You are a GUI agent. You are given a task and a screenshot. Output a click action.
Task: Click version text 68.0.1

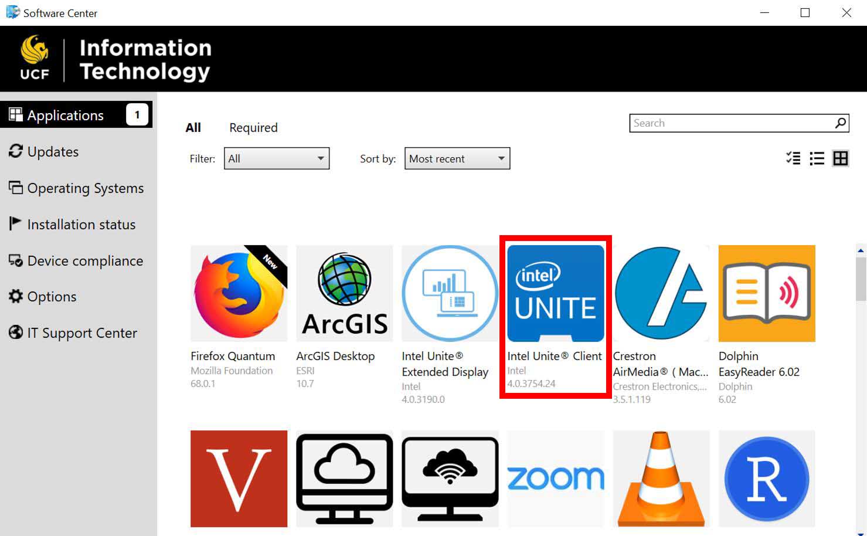[x=203, y=384]
